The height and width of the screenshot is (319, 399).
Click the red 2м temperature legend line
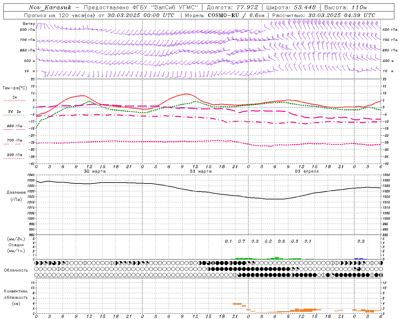pyautogui.click(x=14, y=100)
